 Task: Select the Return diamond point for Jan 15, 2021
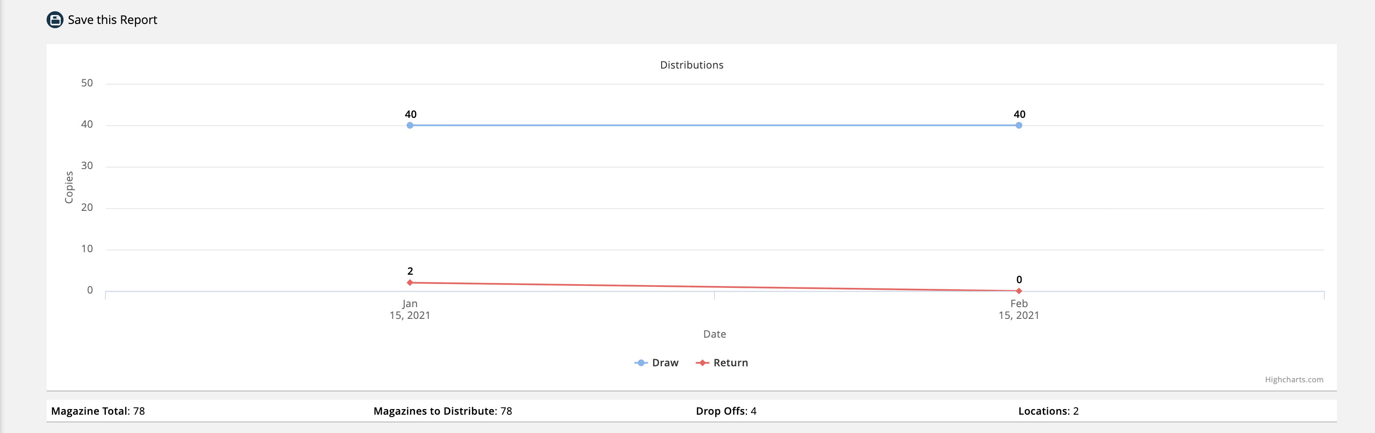(x=410, y=283)
